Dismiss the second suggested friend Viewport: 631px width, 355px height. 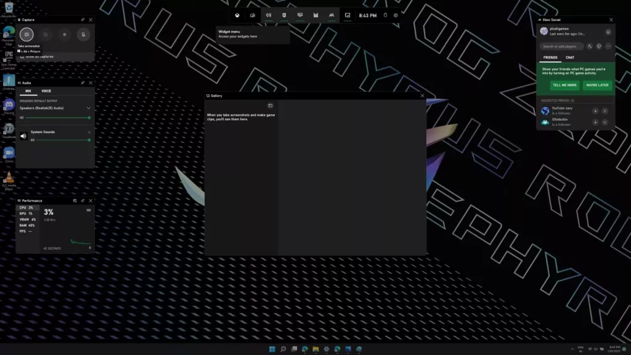(605, 123)
